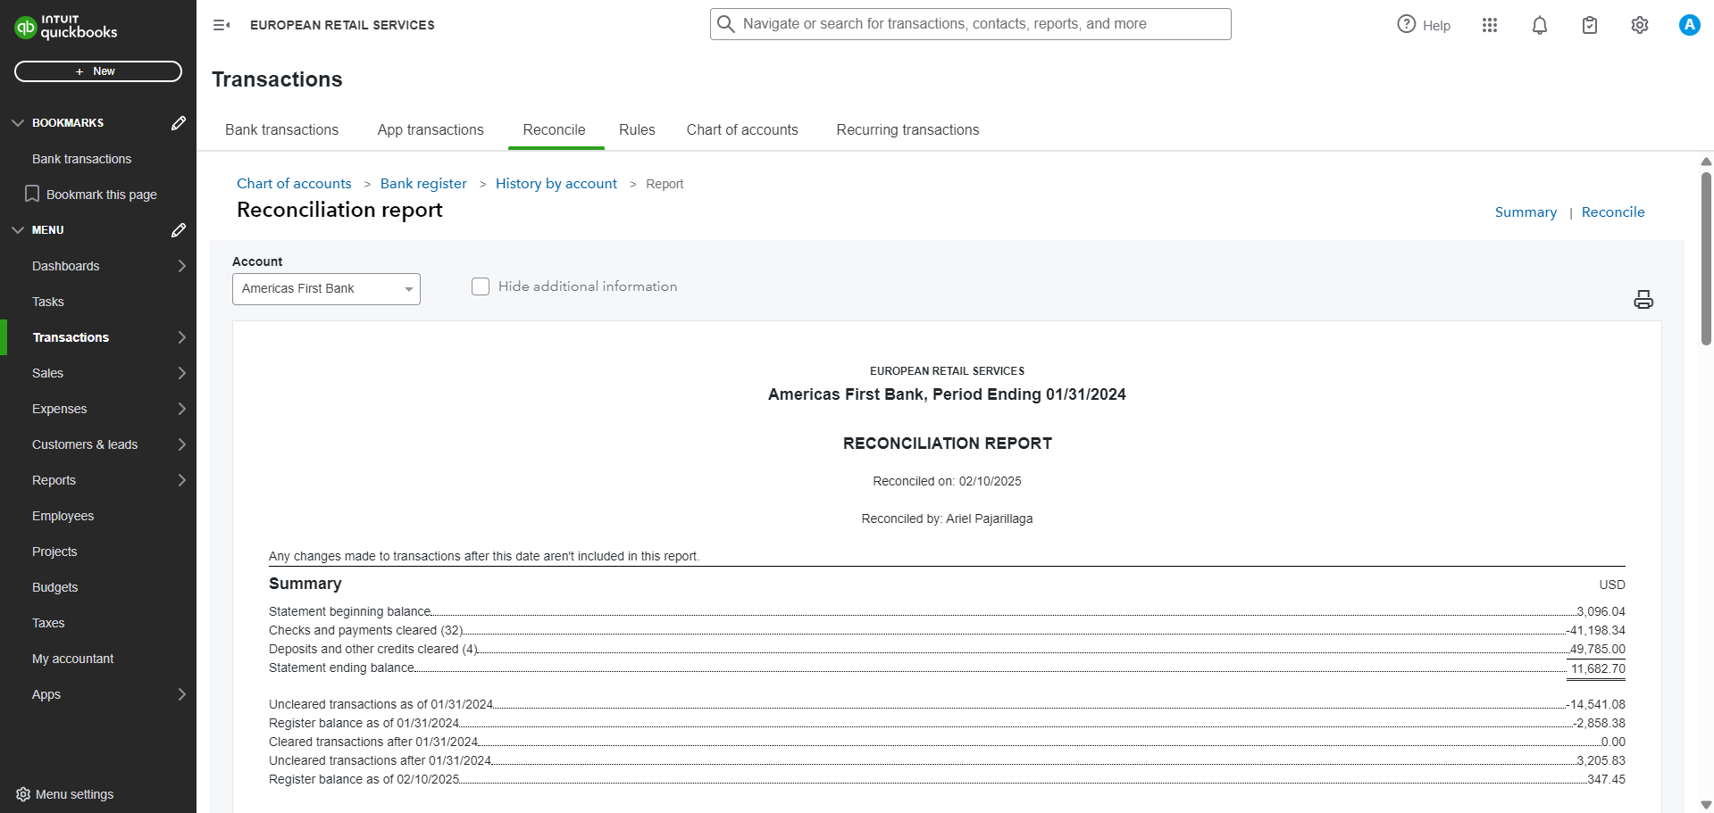Click the global search field
The height and width of the screenshot is (813, 1714).
pos(971,24)
